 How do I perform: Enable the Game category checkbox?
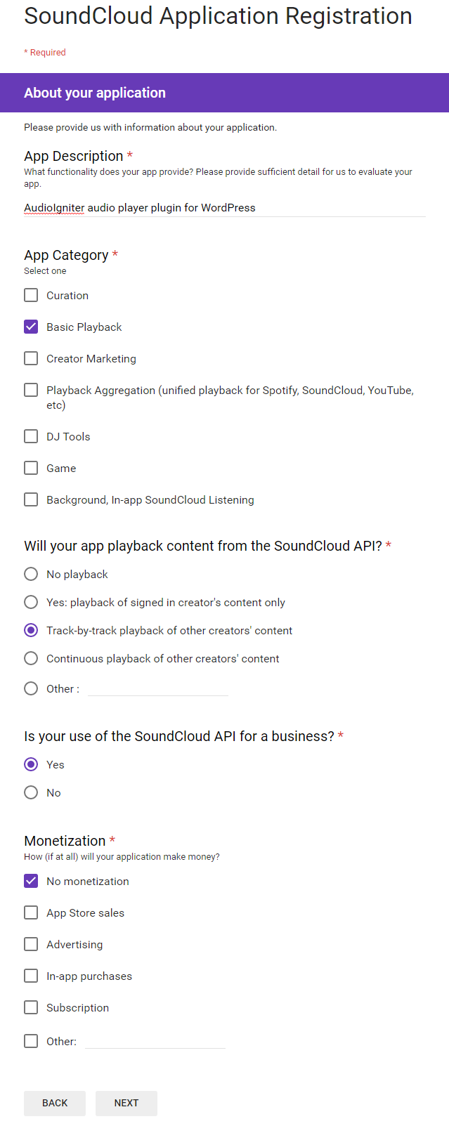tap(31, 468)
